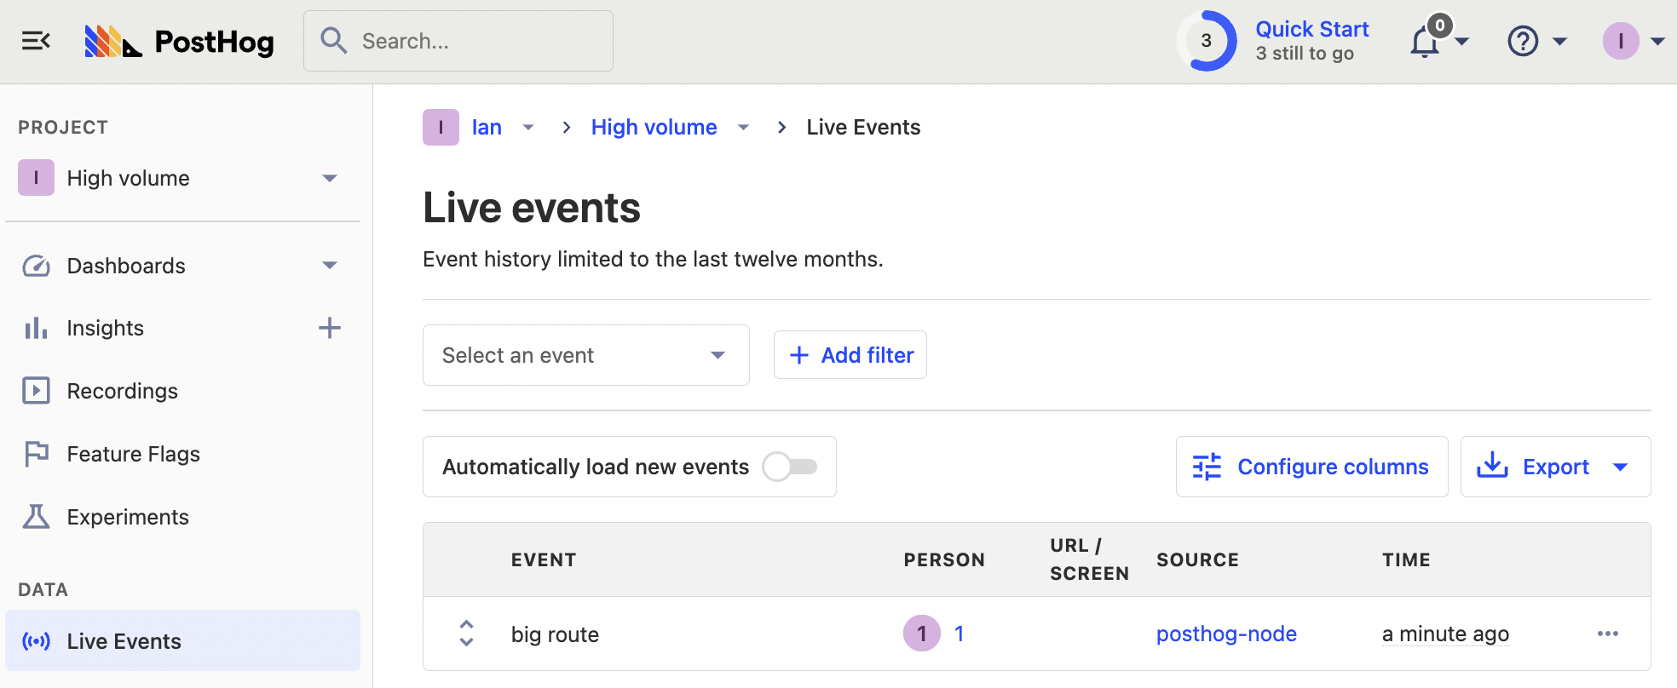Open the help question mark menu
1677x688 pixels.
point(1524,41)
